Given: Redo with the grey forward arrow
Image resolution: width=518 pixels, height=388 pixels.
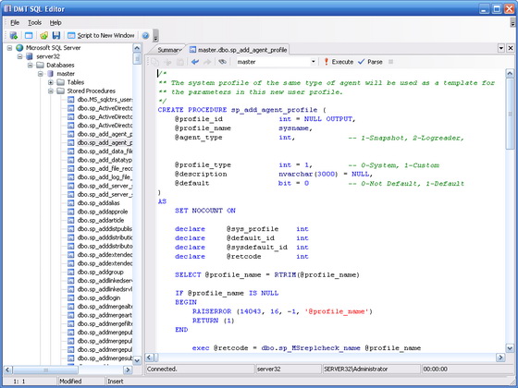Looking at the screenshot, I should (x=207, y=62).
